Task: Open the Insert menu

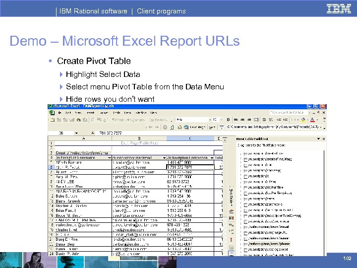Action: tap(90, 113)
